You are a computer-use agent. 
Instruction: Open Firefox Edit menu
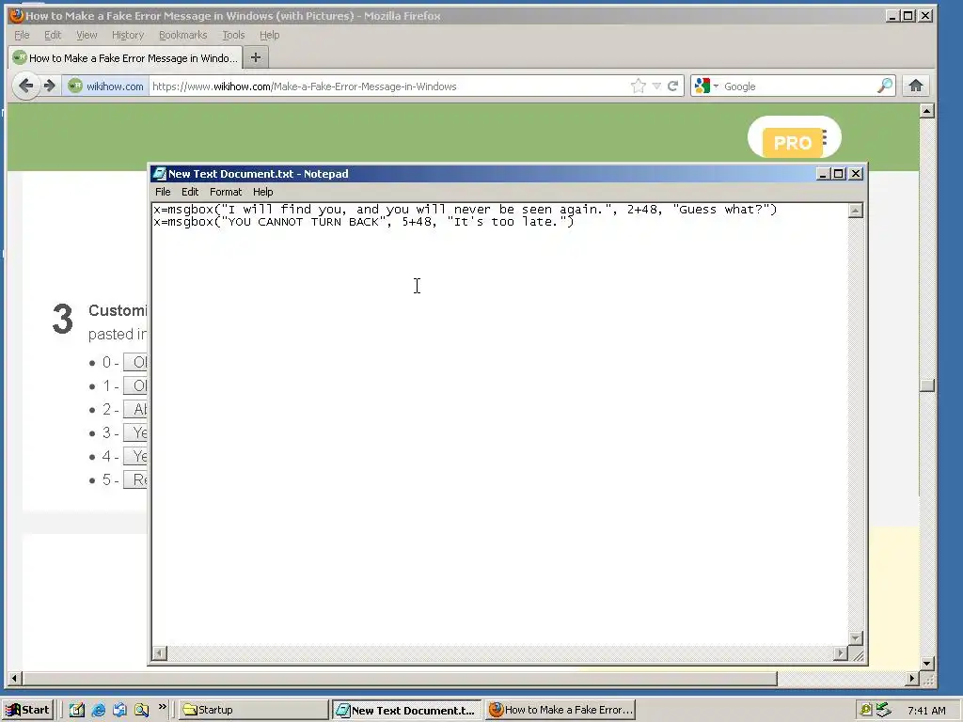point(53,35)
